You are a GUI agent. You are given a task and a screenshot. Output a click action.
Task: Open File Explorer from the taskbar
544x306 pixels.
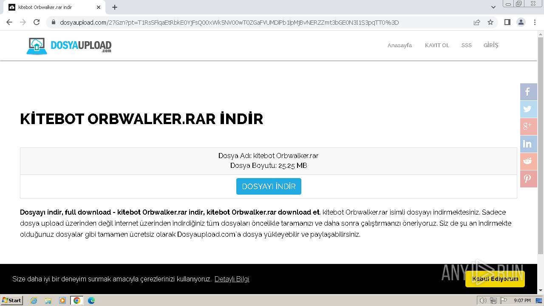[48, 300]
